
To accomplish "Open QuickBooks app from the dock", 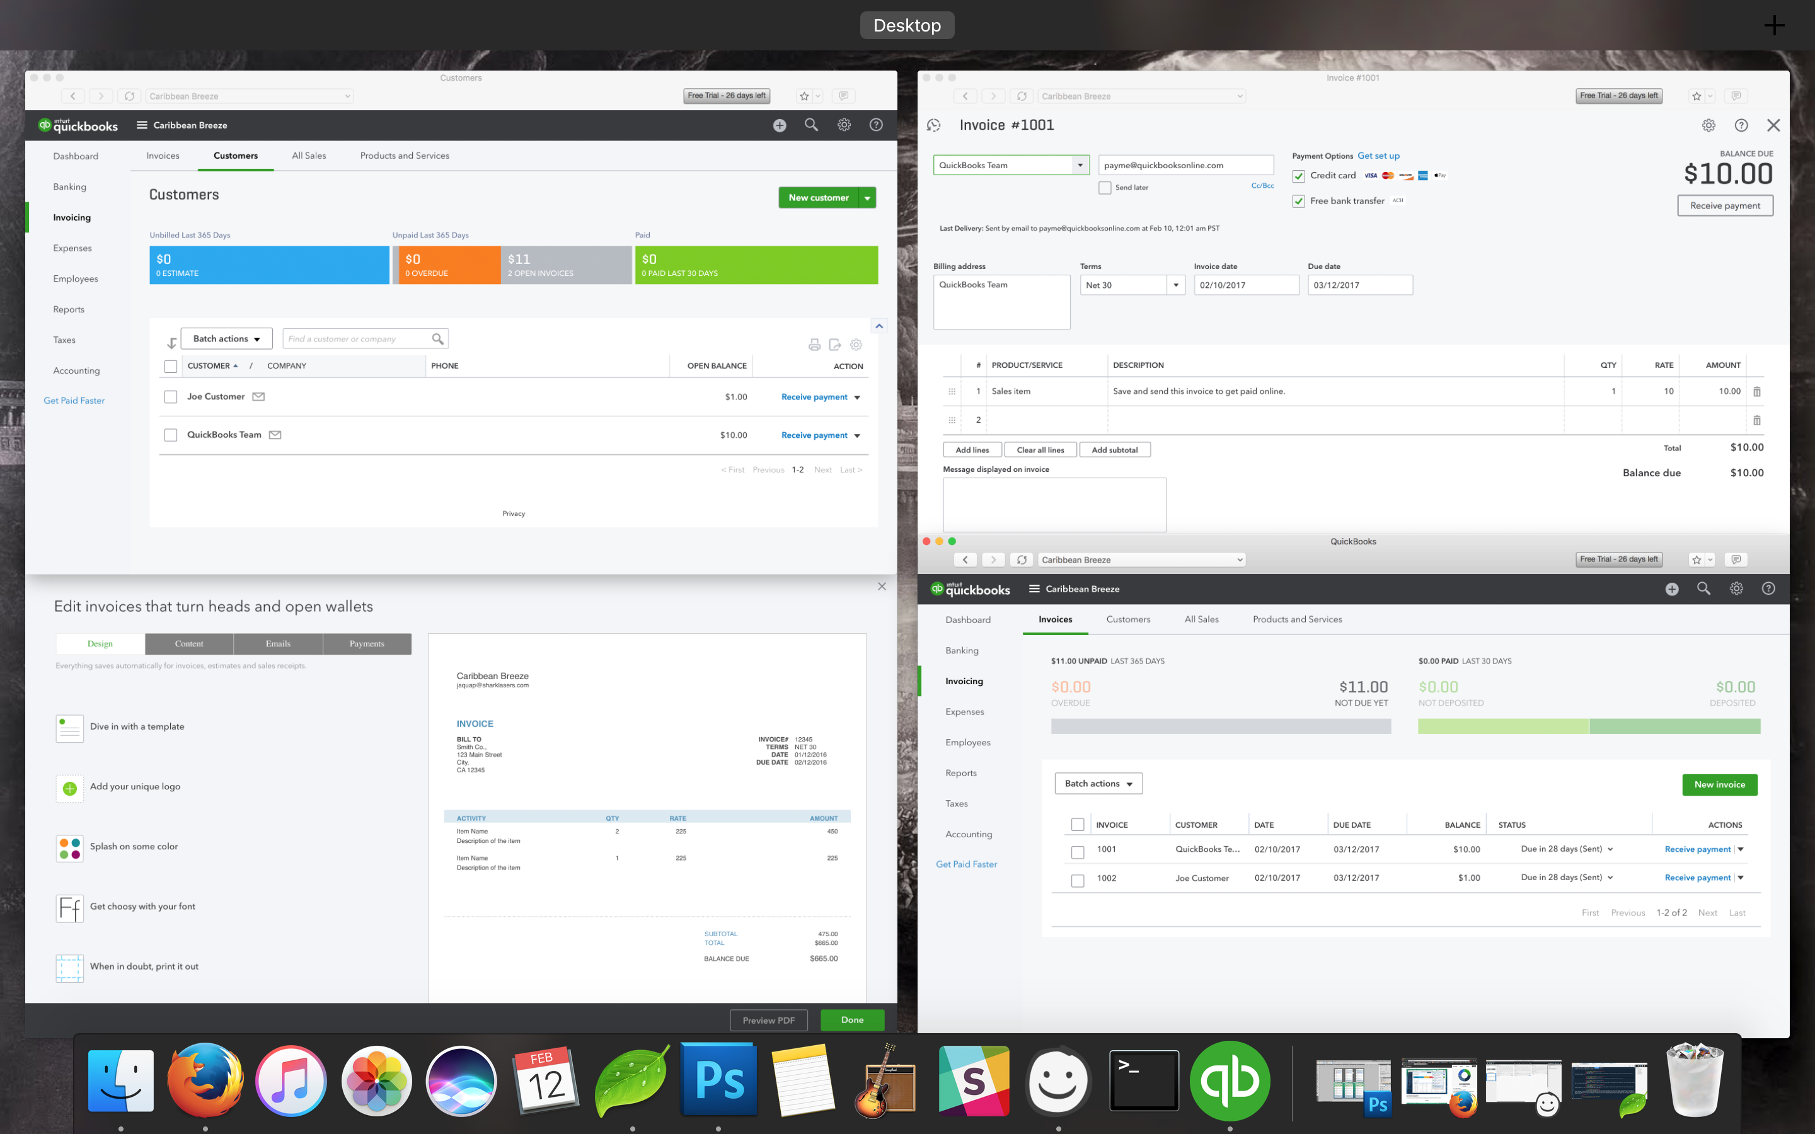I will coord(1230,1080).
